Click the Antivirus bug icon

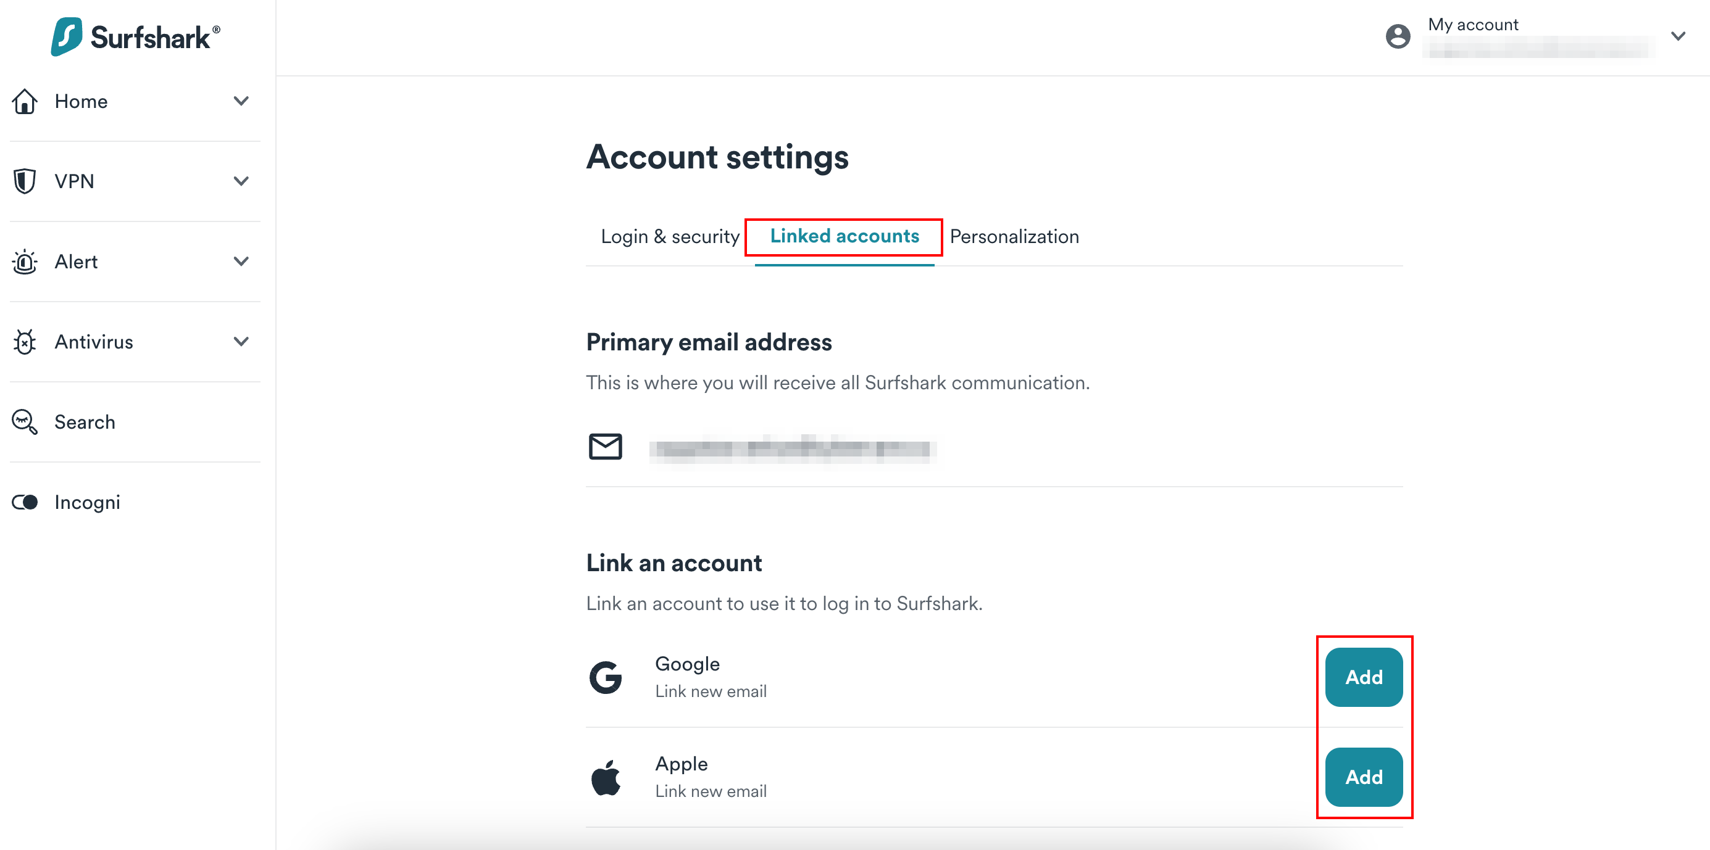click(25, 342)
